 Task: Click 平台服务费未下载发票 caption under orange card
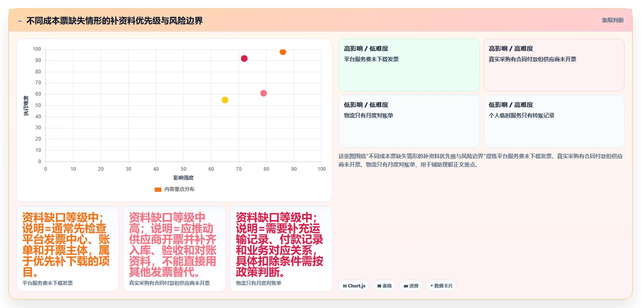47,283
